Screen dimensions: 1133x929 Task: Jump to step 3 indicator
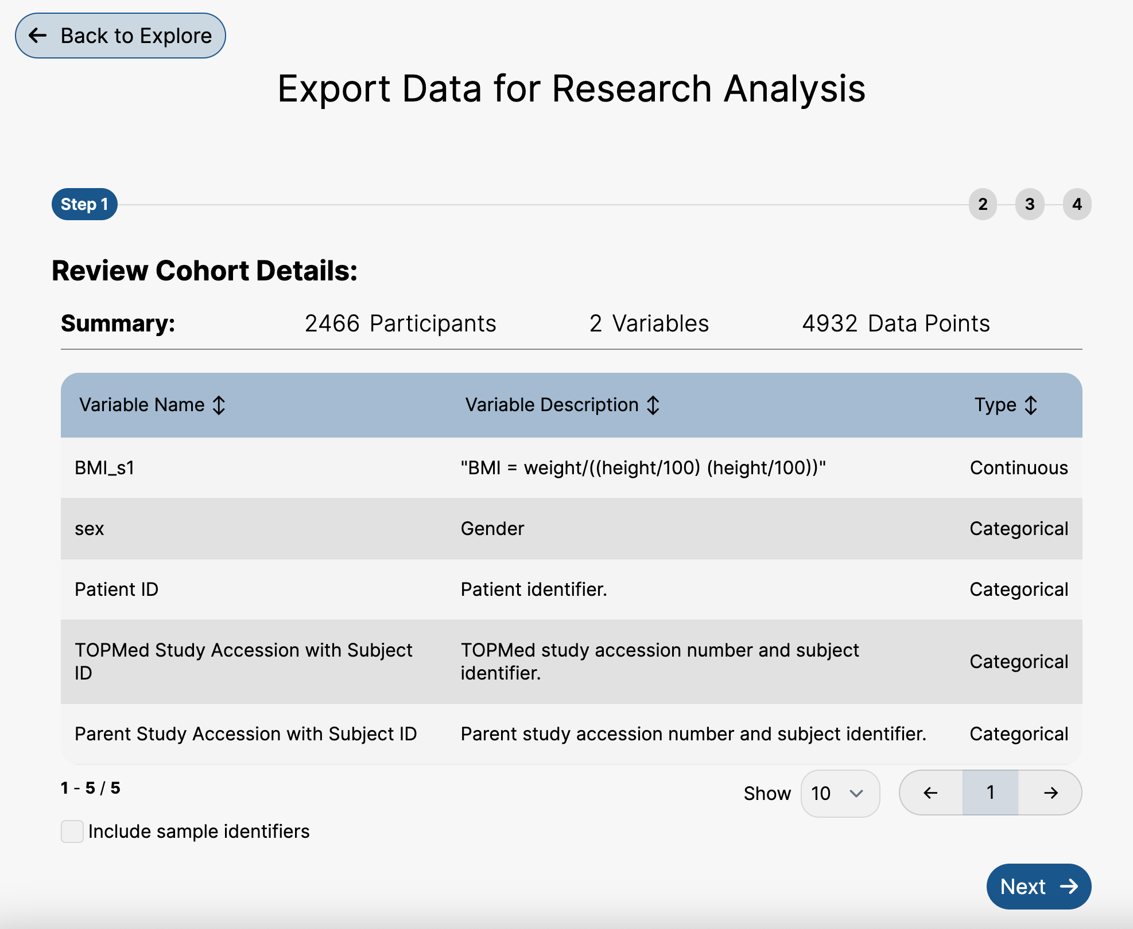coord(1030,204)
